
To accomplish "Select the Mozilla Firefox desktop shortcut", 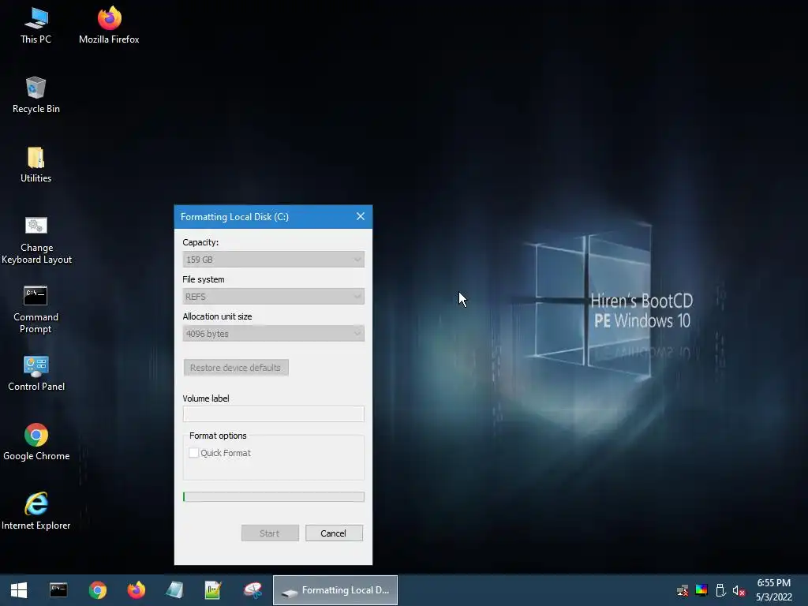I will coord(109,26).
